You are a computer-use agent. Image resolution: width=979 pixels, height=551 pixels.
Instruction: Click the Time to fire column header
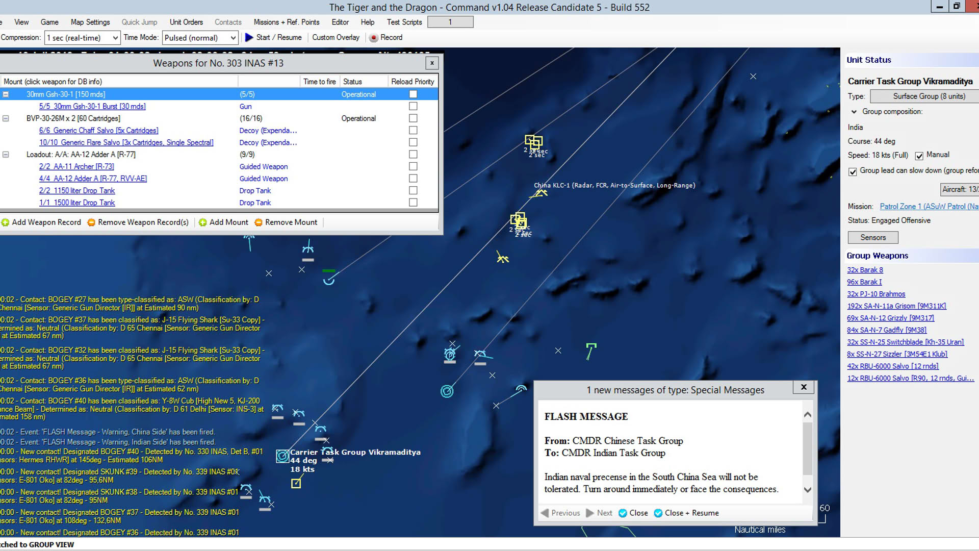320,82
